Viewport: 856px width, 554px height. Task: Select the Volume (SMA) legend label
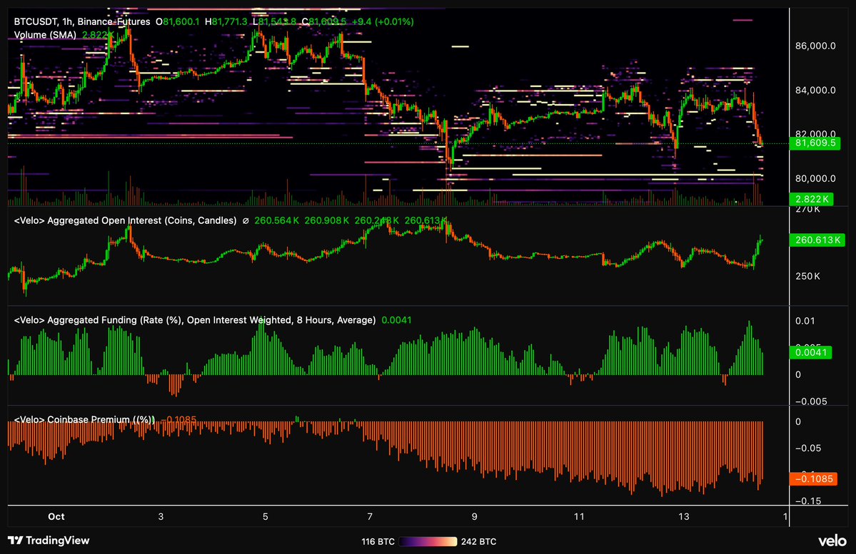(45, 35)
